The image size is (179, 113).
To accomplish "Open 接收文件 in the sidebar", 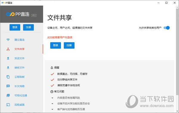I will (21, 68).
